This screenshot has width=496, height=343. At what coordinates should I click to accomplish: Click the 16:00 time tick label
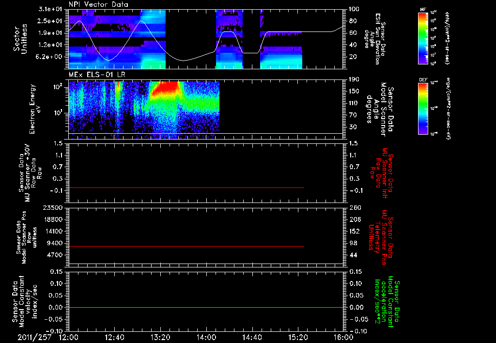344,337
